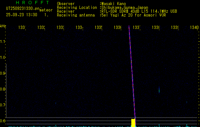Click the 0.8 frequency axis tick
The image size is (200, 127).
(3, 89)
